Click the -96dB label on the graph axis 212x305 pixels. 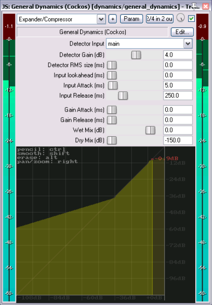coord(176,278)
